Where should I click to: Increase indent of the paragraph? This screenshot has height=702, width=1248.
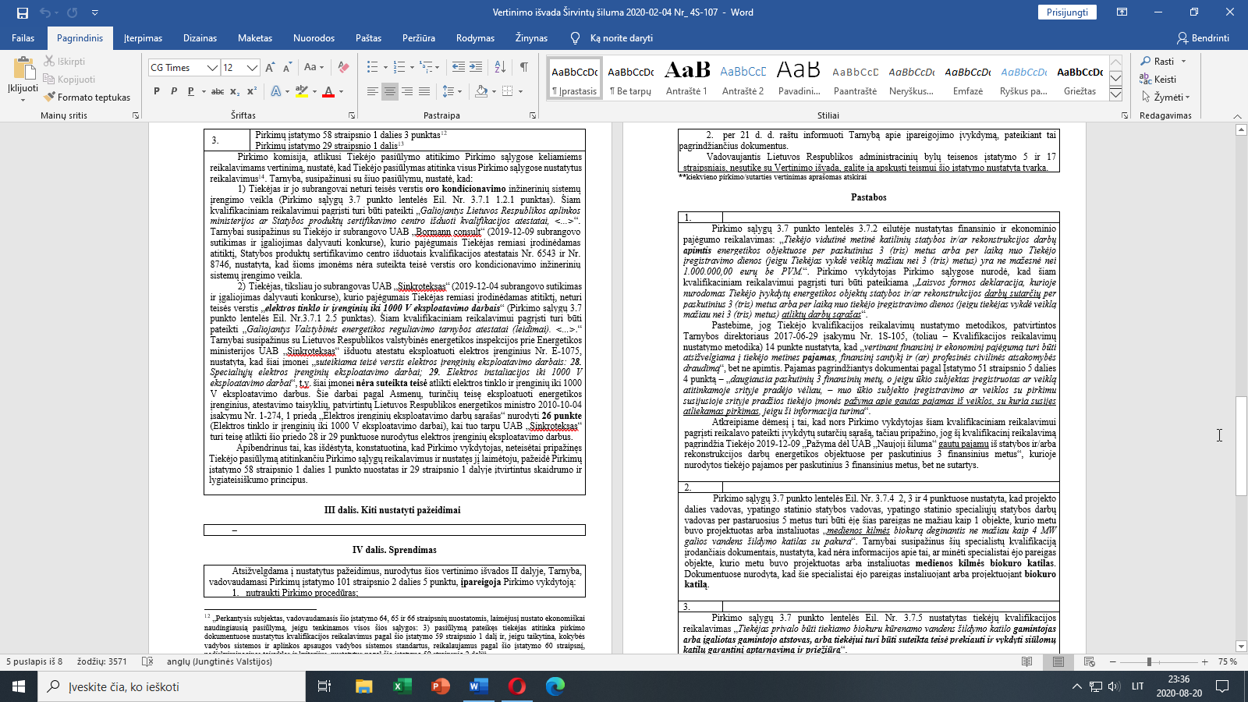point(477,68)
